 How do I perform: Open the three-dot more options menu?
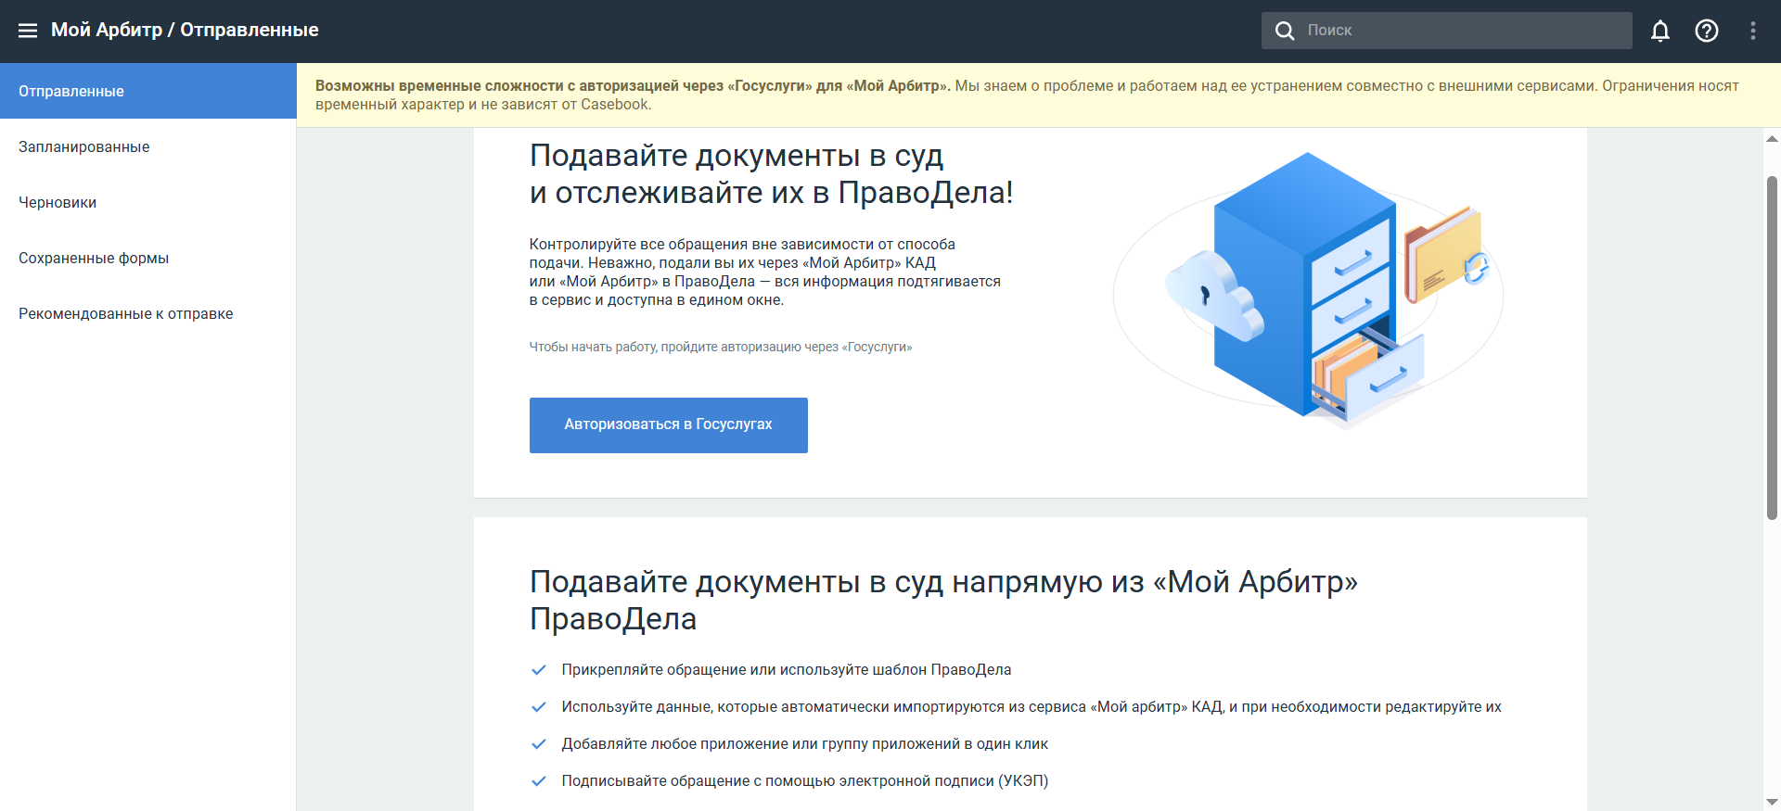point(1753,31)
